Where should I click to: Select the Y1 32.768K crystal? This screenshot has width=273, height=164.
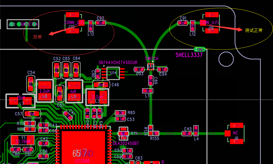(x=23, y=140)
